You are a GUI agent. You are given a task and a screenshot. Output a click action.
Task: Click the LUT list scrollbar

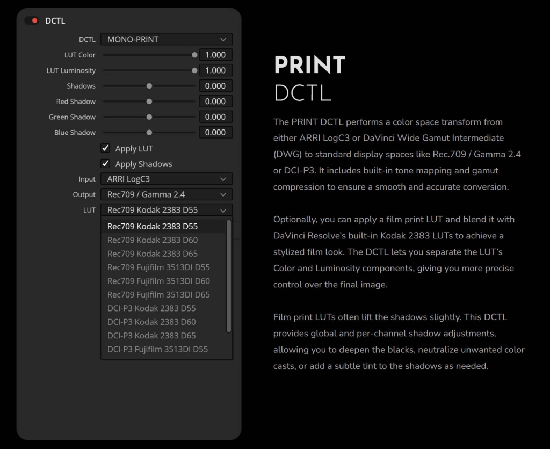[x=229, y=276]
